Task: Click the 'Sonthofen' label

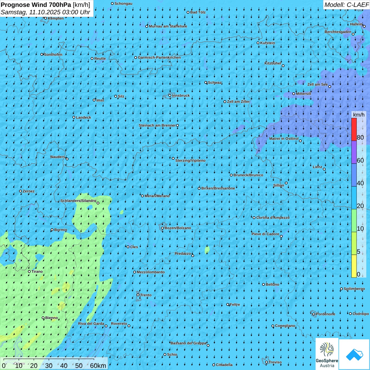Action: [53, 54]
